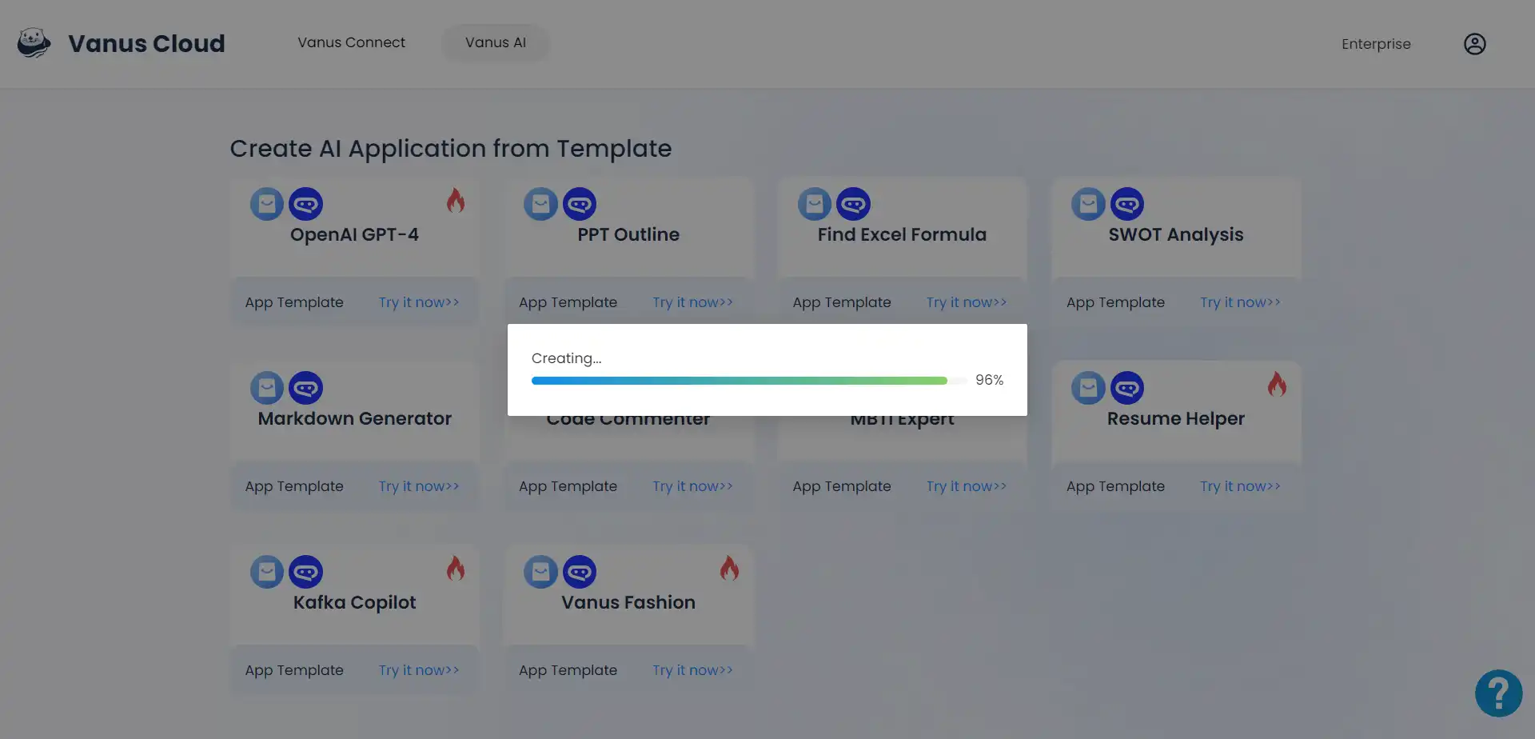Select the Resume Helper template title

[x=1175, y=418]
